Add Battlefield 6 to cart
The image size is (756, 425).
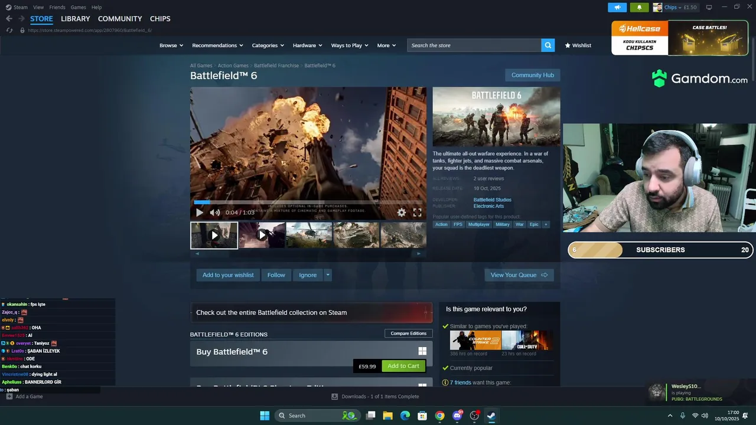pos(403,366)
